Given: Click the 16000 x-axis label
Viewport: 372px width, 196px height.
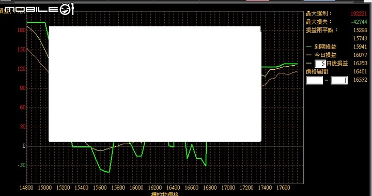Looking at the screenshot, I should click(x=136, y=188).
